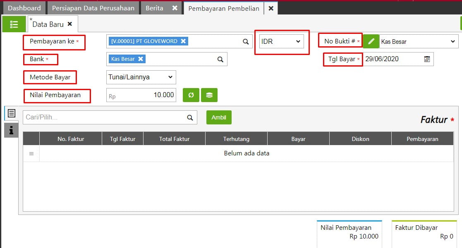
Task: Open the IDR currency dropdown
Action: pos(281,41)
